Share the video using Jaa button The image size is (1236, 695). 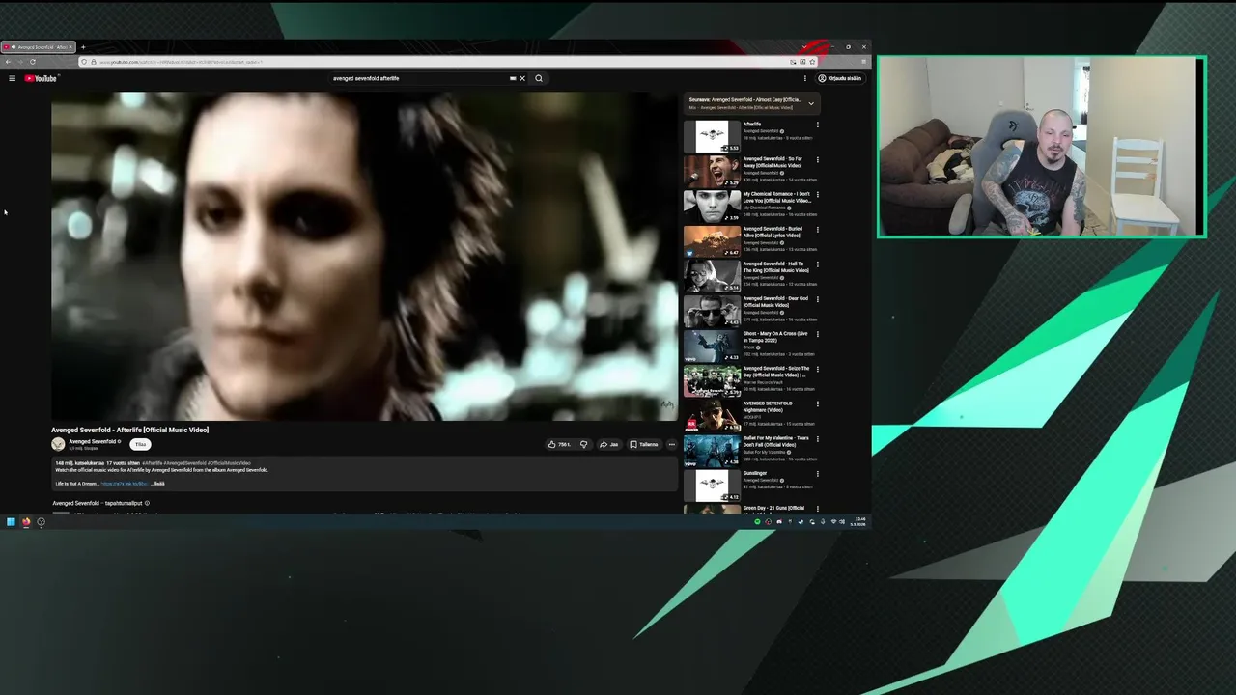608,445
